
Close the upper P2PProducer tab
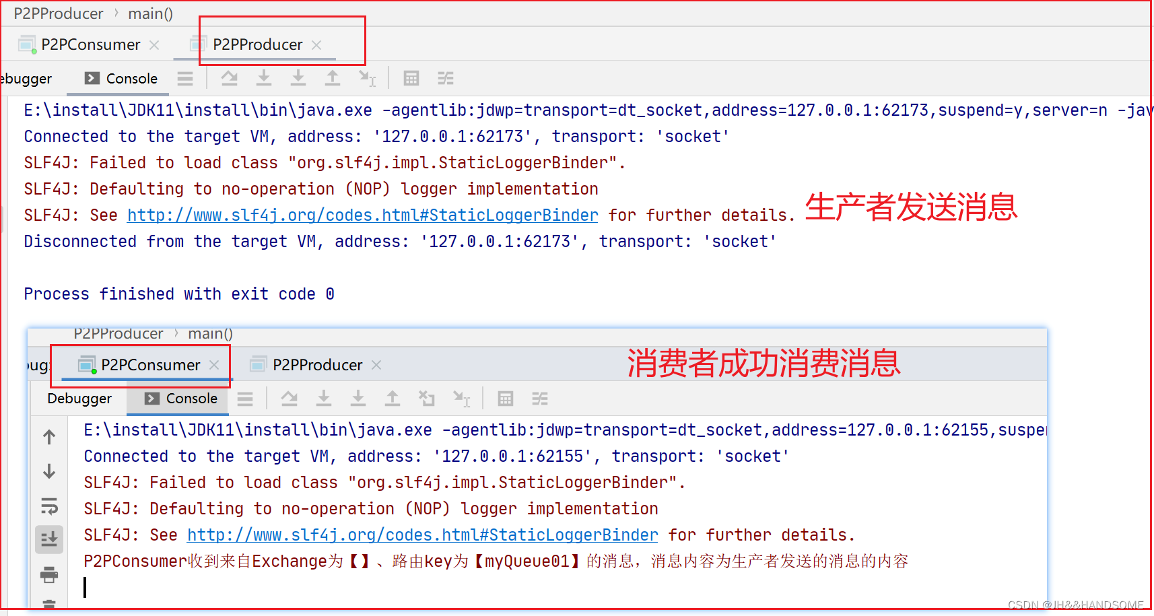pos(316,45)
